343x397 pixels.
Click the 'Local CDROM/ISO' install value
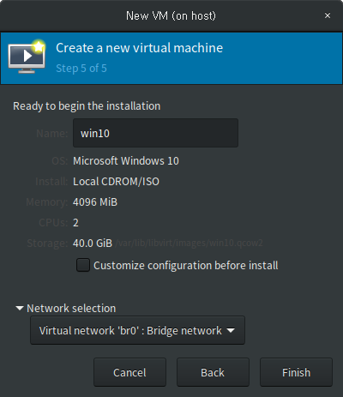(116, 182)
